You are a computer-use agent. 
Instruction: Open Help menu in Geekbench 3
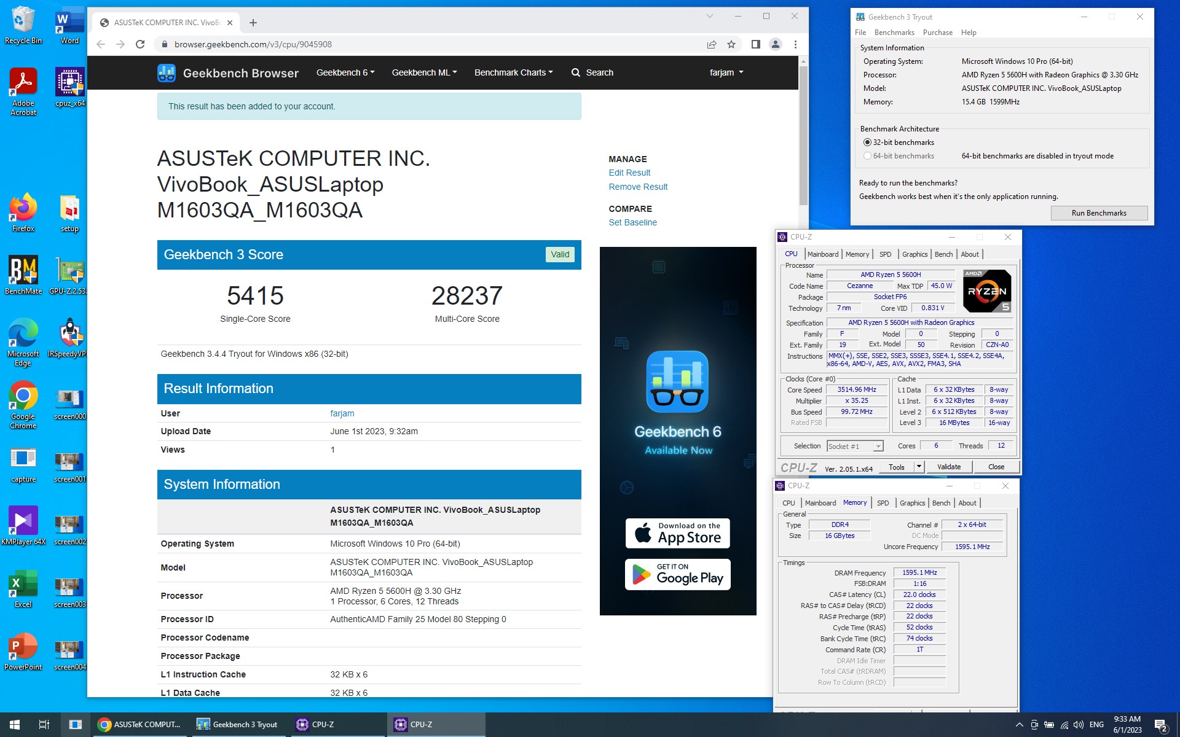click(969, 33)
